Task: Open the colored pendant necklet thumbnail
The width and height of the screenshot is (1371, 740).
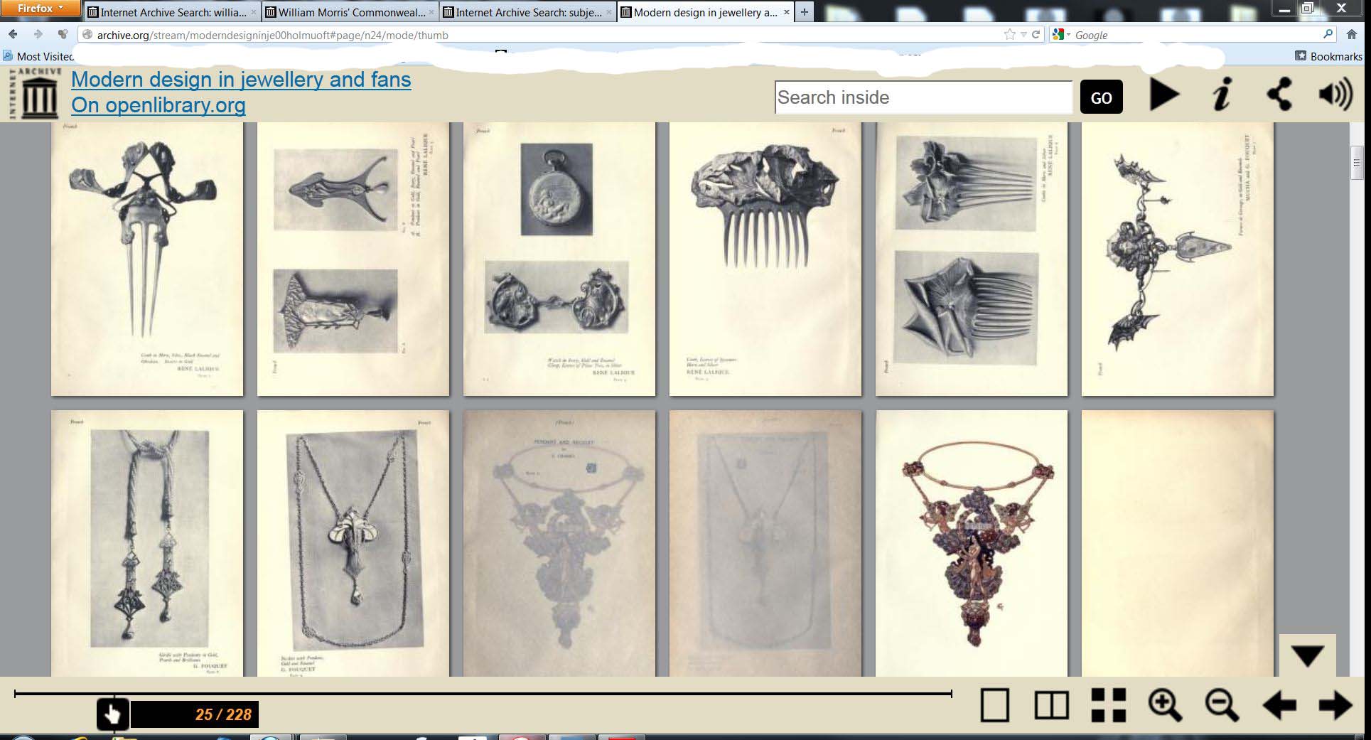Action: 972,543
